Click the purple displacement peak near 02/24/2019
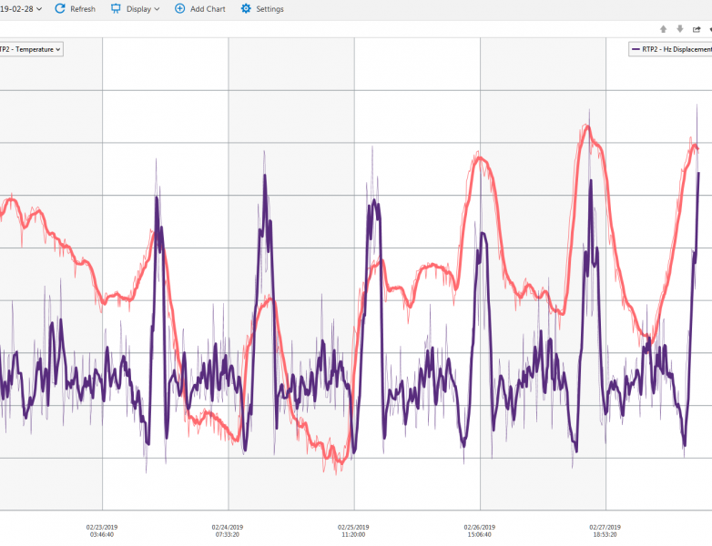This screenshot has height=546, width=712. coord(265,176)
